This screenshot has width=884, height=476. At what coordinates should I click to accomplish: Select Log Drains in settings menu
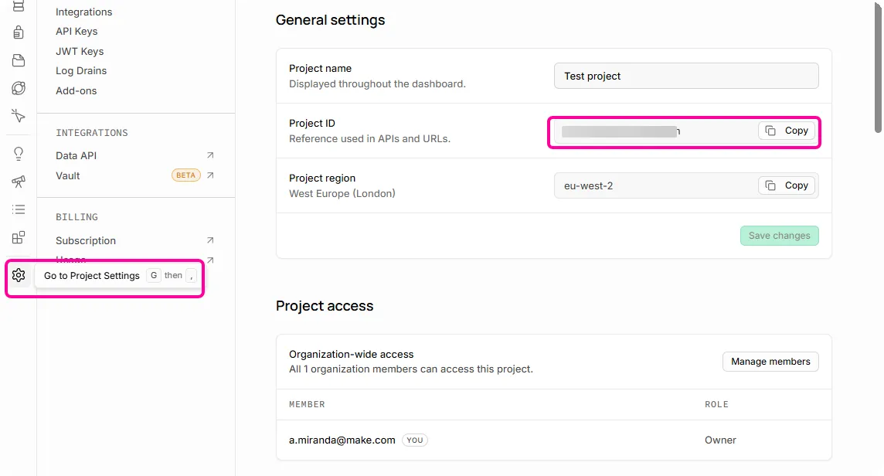click(x=81, y=70)
